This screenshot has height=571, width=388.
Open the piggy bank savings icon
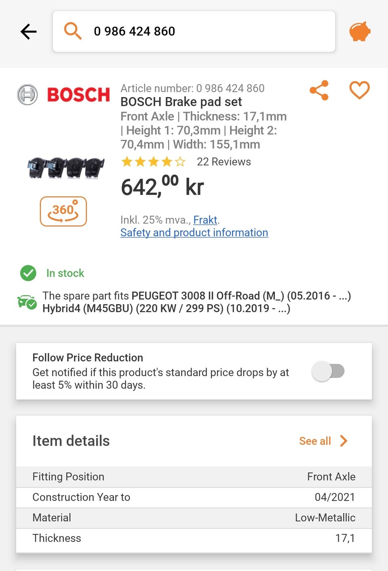click(x=359, y=32)
